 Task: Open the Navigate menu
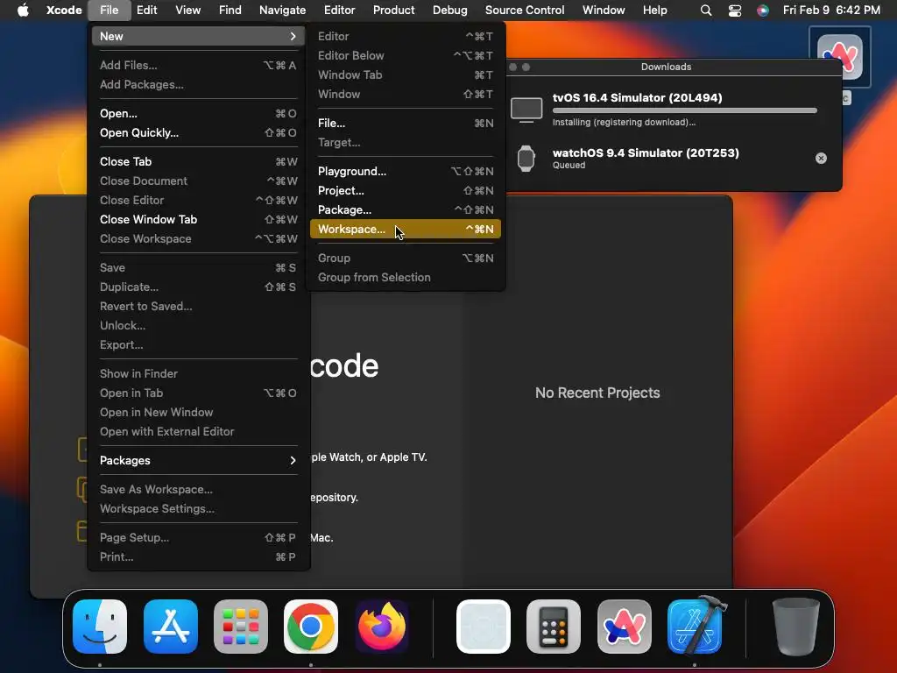[283, 11]
